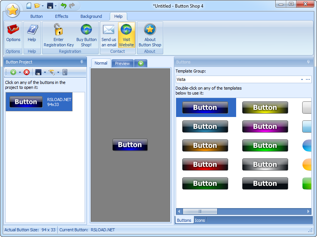Image resolution: width=317 pixels, height=237 pixels.
Task: Pin the Button Project panel
Action: [x=81, y=62]
